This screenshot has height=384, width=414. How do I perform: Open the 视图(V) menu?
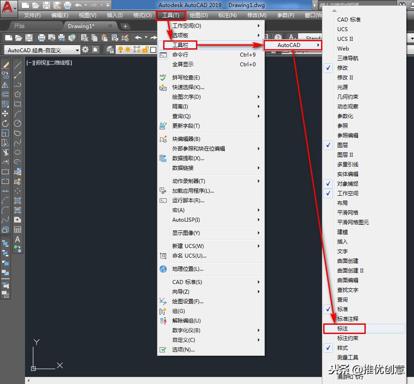pyautogui.click(x=87, y=15)
